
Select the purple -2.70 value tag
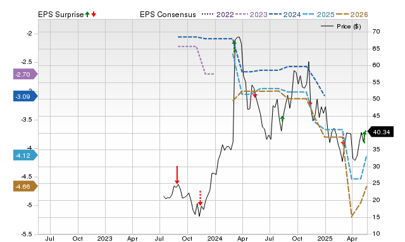25,74
